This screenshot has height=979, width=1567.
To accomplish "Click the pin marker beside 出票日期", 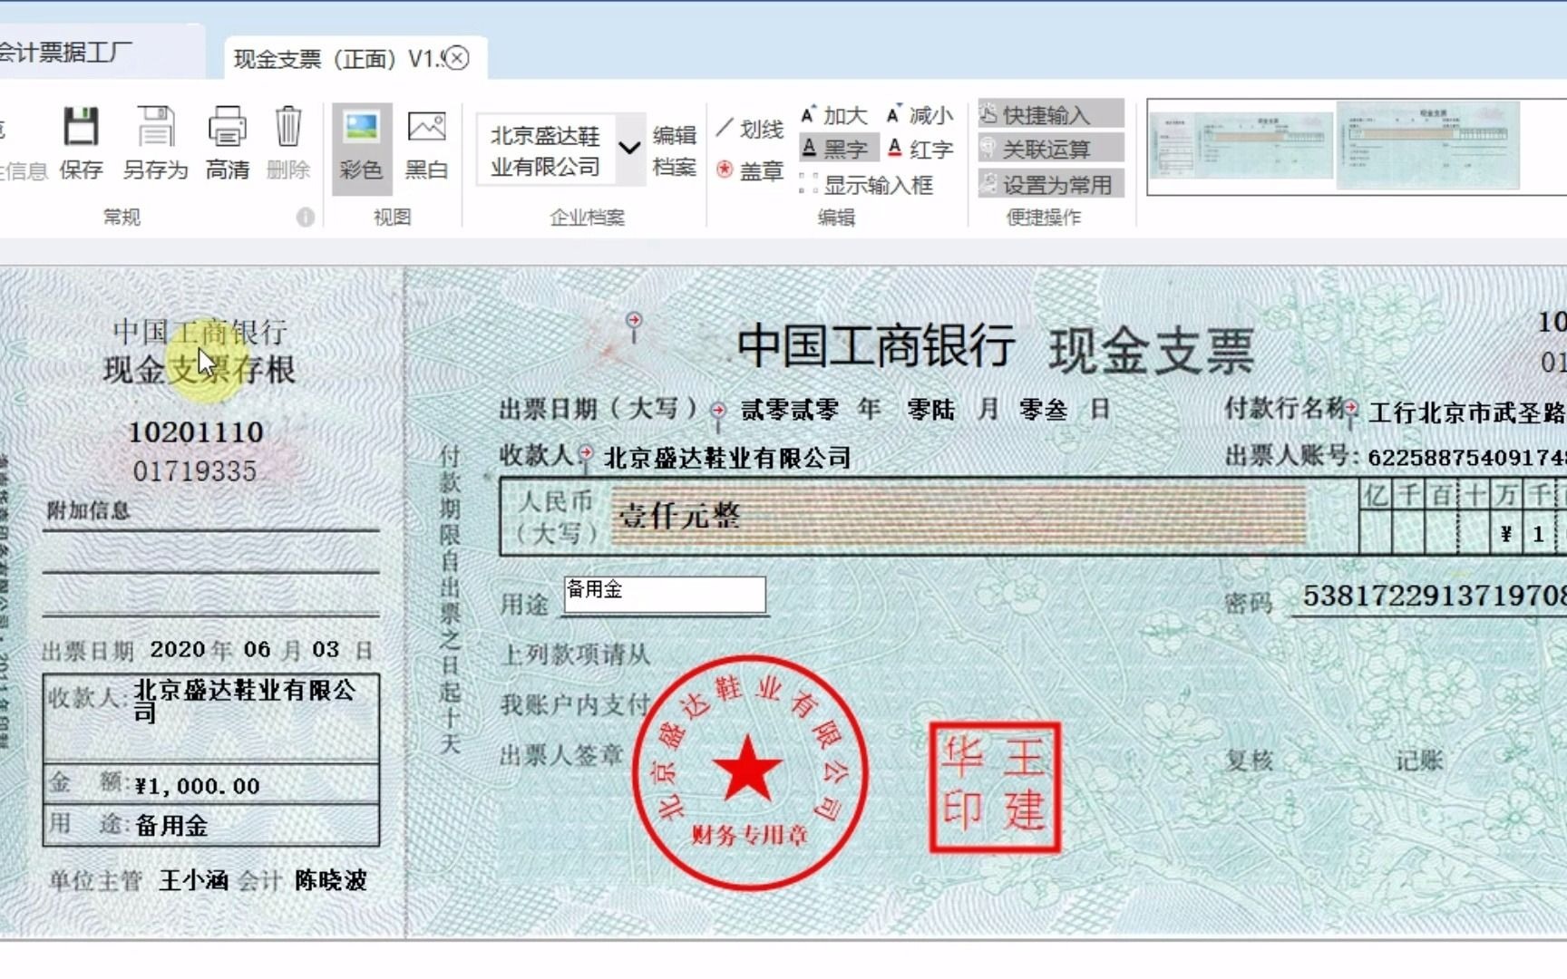I will (x=718, y=417).
